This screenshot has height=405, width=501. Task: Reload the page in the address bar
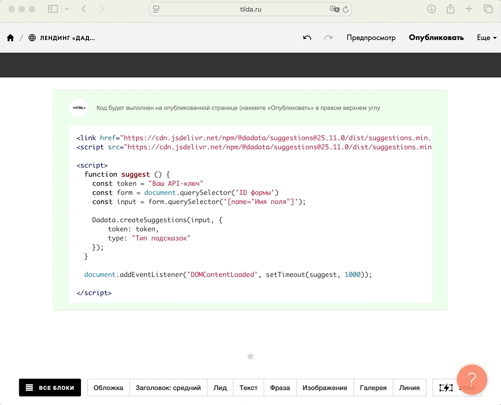point(346,9)
